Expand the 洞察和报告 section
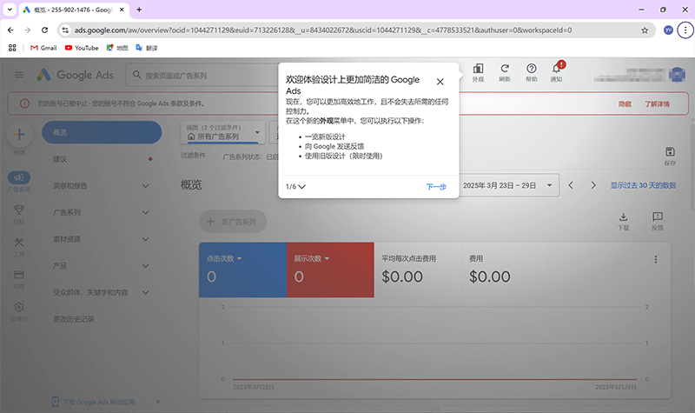The width and height of the screenshot is (695, 413). point(145,186)
